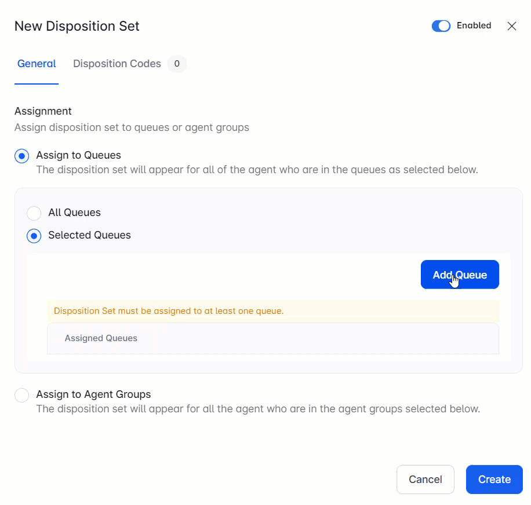Click the Assignment subtitle about queues or agent groups
The width and height of the screenshot is (531, 505).
[132, 127]
